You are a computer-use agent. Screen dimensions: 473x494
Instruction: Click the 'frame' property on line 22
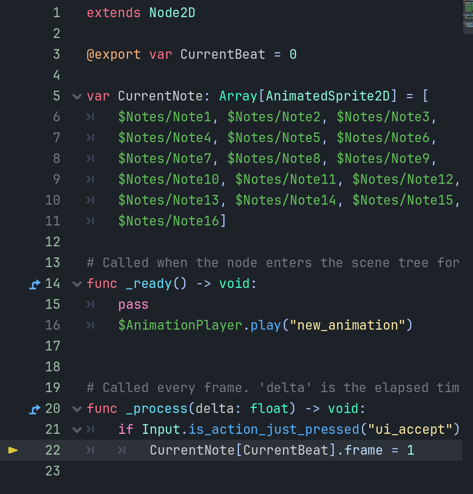(364, 450)
